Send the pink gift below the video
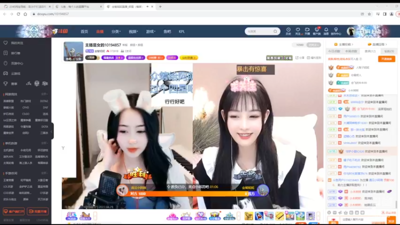This screenshot has height=225, width=400. (x=172, y=216)
